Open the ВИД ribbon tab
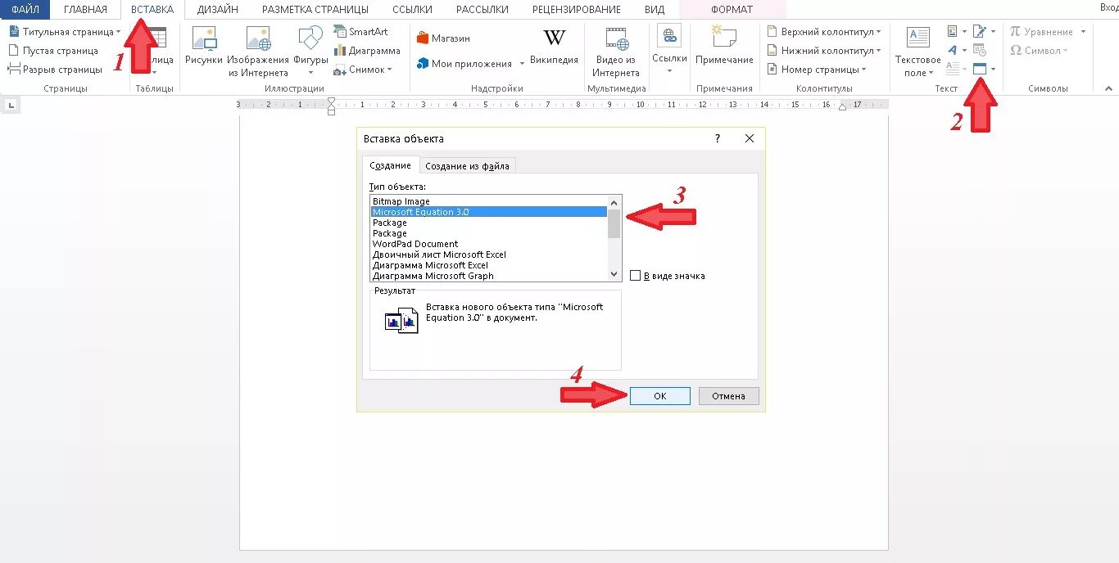1119x563 pixels. click(x=655, y=10)
